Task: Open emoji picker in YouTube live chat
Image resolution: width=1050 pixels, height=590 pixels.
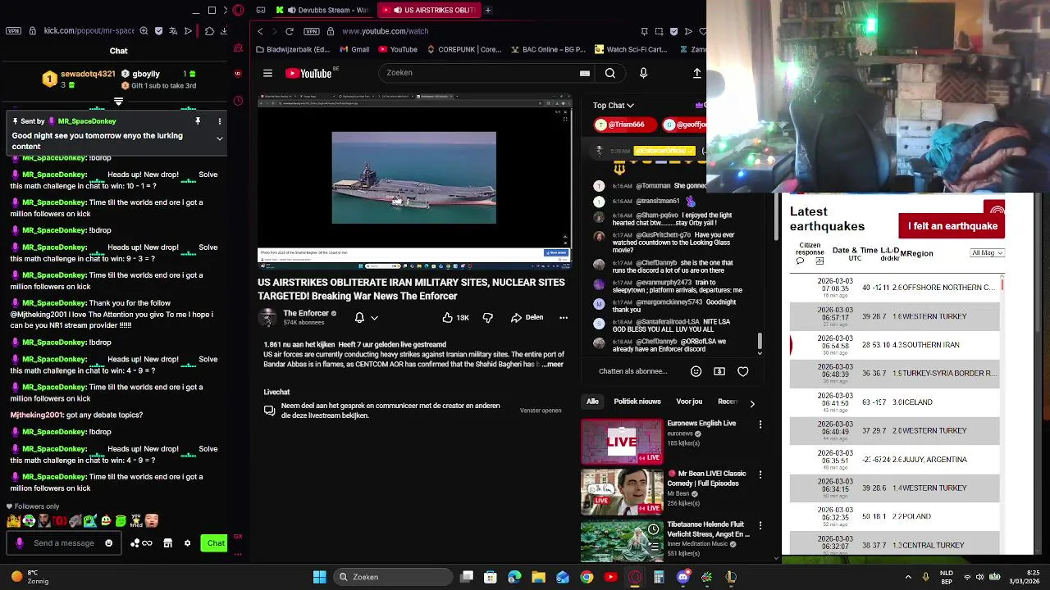Action: pyautogui.click(x=696, y=371)
